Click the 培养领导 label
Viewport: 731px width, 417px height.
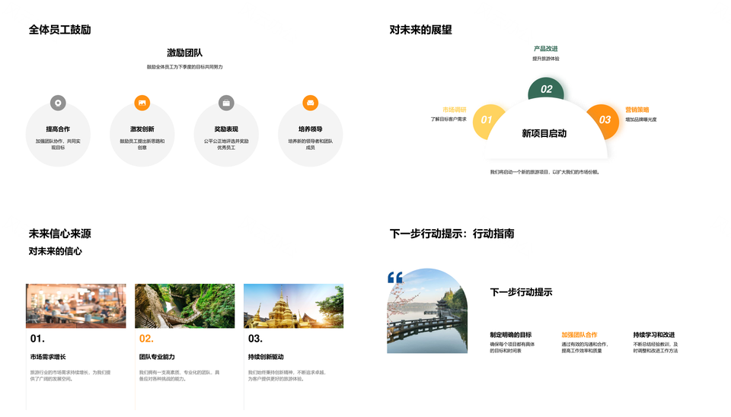311,129
